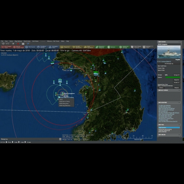The width and height of the screenshot is (184, 184).
Task: Open Systems & Damage
Action: (x=124, y=47)
